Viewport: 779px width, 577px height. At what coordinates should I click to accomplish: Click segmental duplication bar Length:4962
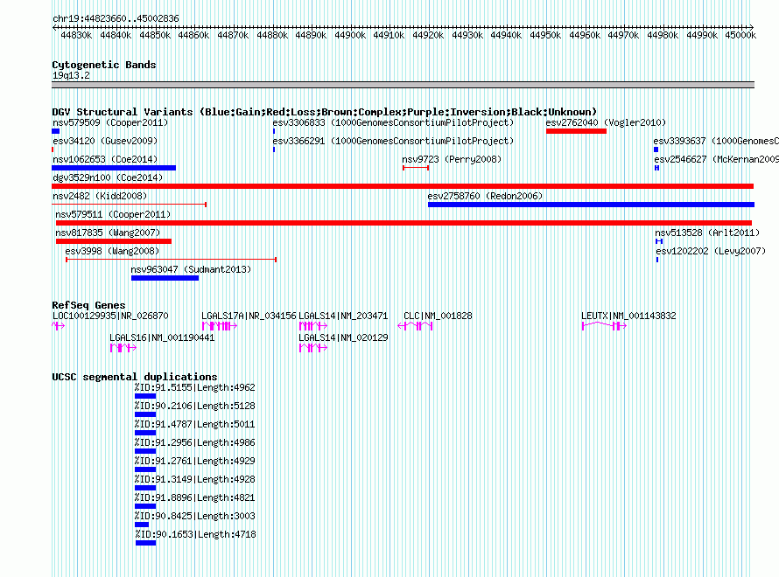pyautogui.click(x=145, y=396)
